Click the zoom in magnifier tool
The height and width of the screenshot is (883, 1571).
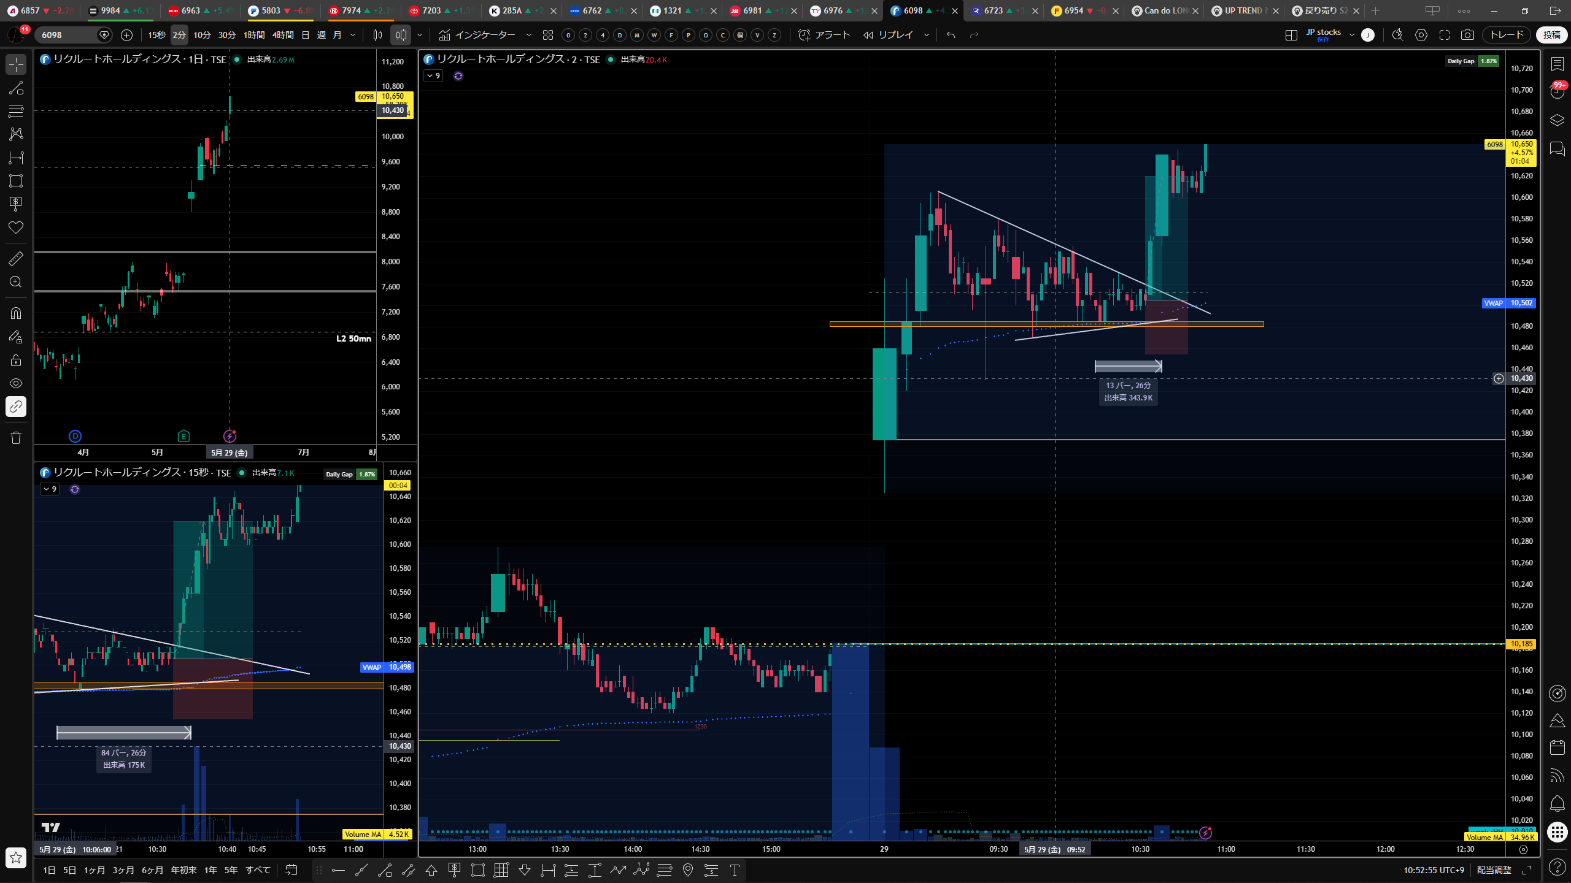[16, 281]
